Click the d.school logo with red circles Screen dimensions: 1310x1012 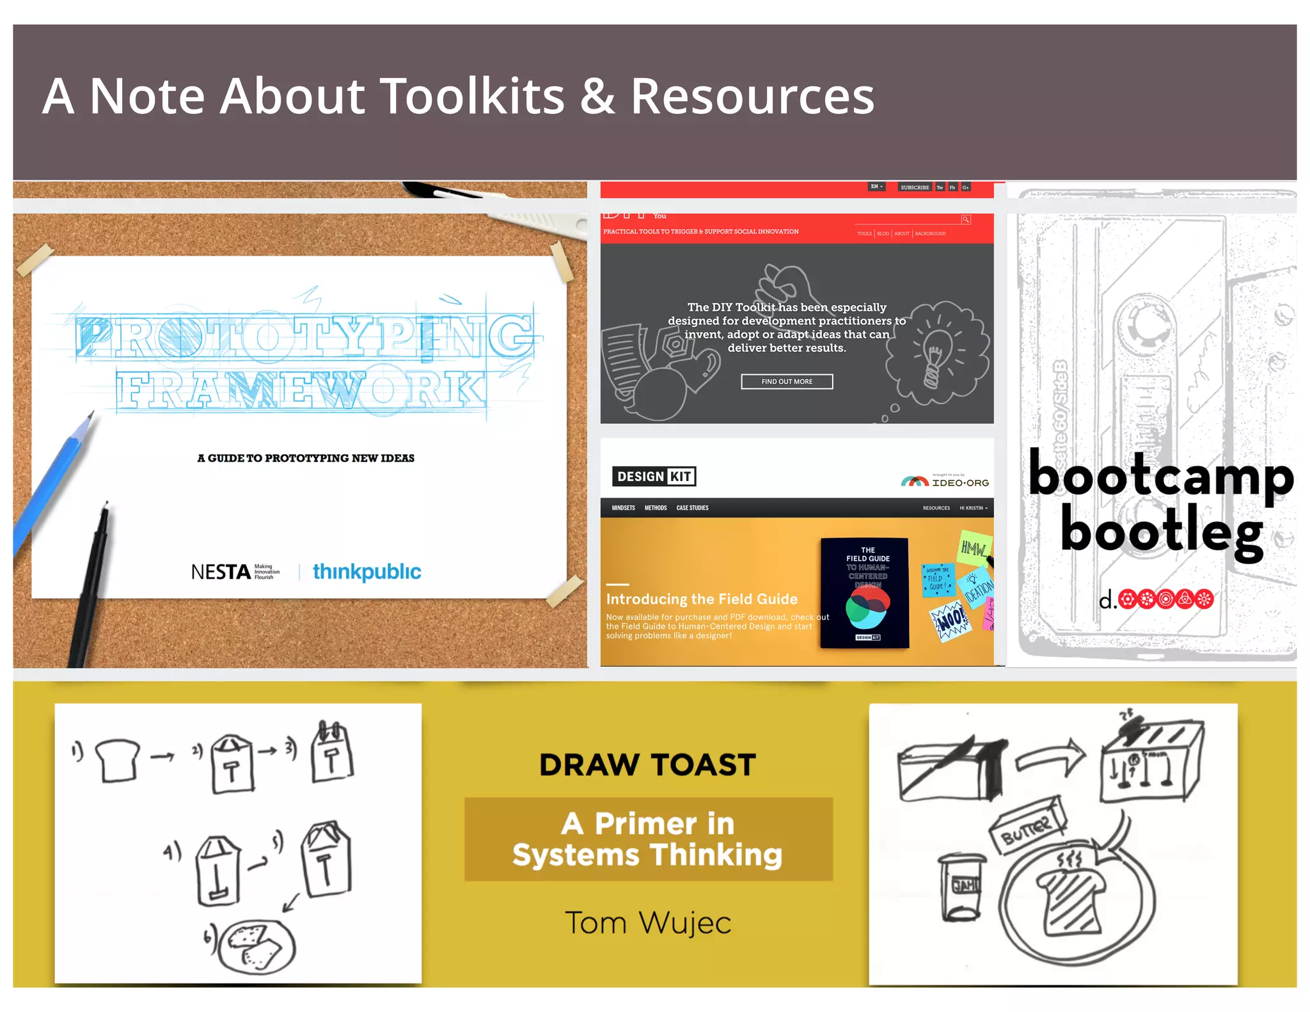point(1156,599)
